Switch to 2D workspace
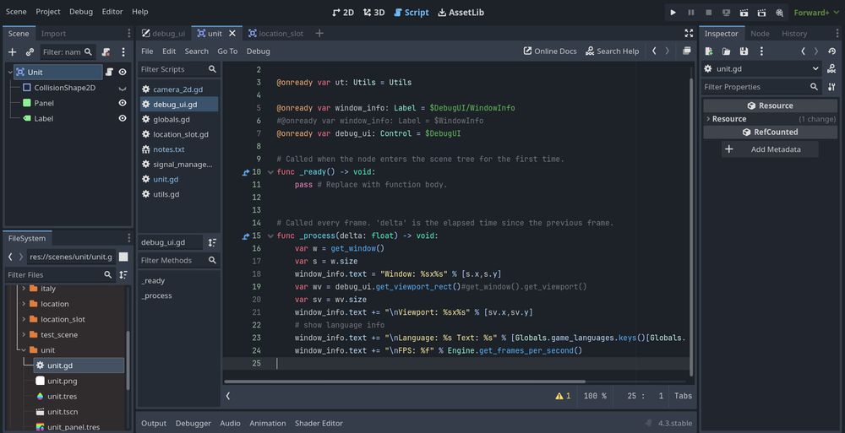Viewport: 845px width, 433px height. pyautogui.click(x=343, y=13)
